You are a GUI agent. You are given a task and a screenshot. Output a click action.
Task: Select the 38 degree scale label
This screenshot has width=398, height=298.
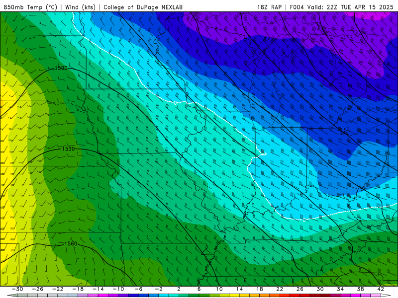360,289
